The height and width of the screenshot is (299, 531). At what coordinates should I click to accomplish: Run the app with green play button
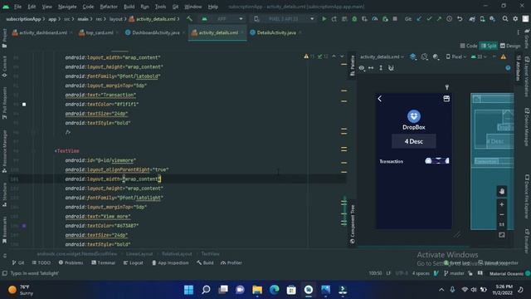click(324, 19)
